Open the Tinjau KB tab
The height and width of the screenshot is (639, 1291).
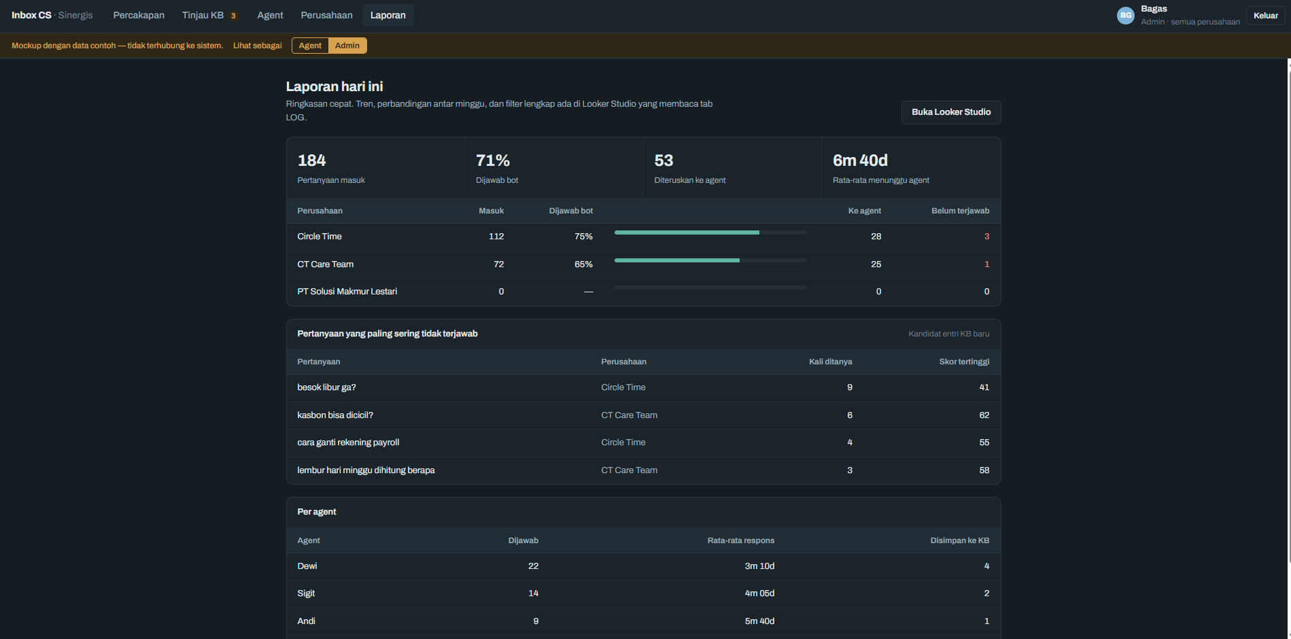pos(210,15)
